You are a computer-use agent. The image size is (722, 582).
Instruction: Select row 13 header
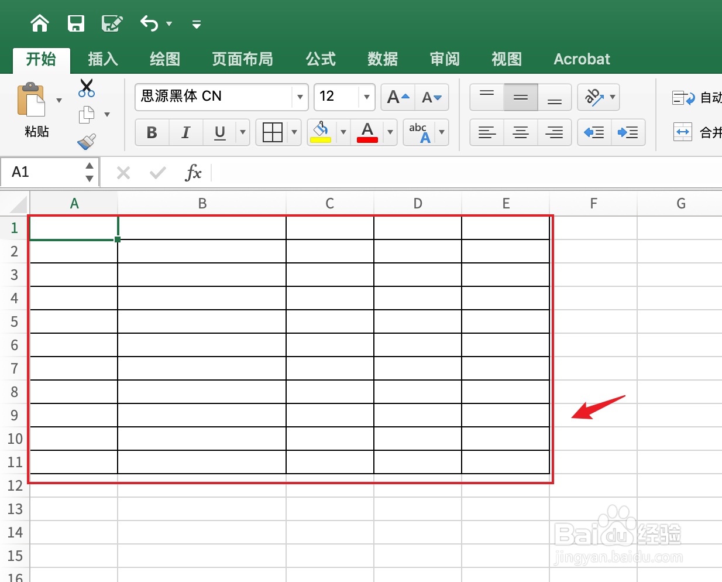pyautogui.click(x=15, y=509)
